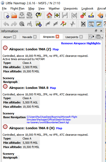Open a flight plan from folder icon
This screenshot has height=162, width=106.
(14, 15)
